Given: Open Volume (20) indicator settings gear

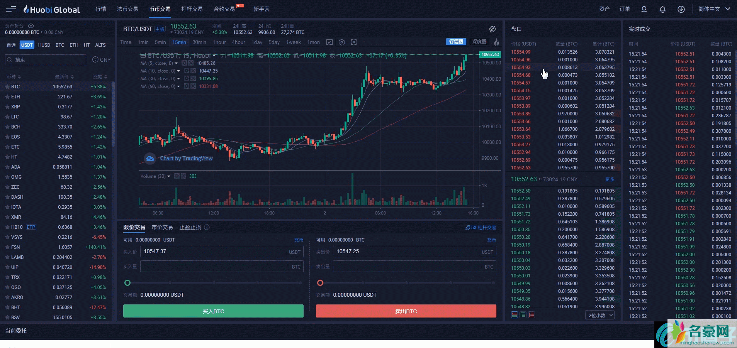Looking at the screenshot, I should (177, 176).
